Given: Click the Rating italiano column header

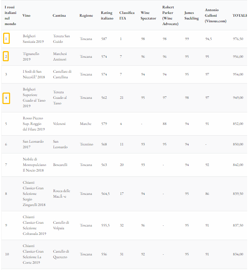Looking at the screenshot, I should click(107, 16).
